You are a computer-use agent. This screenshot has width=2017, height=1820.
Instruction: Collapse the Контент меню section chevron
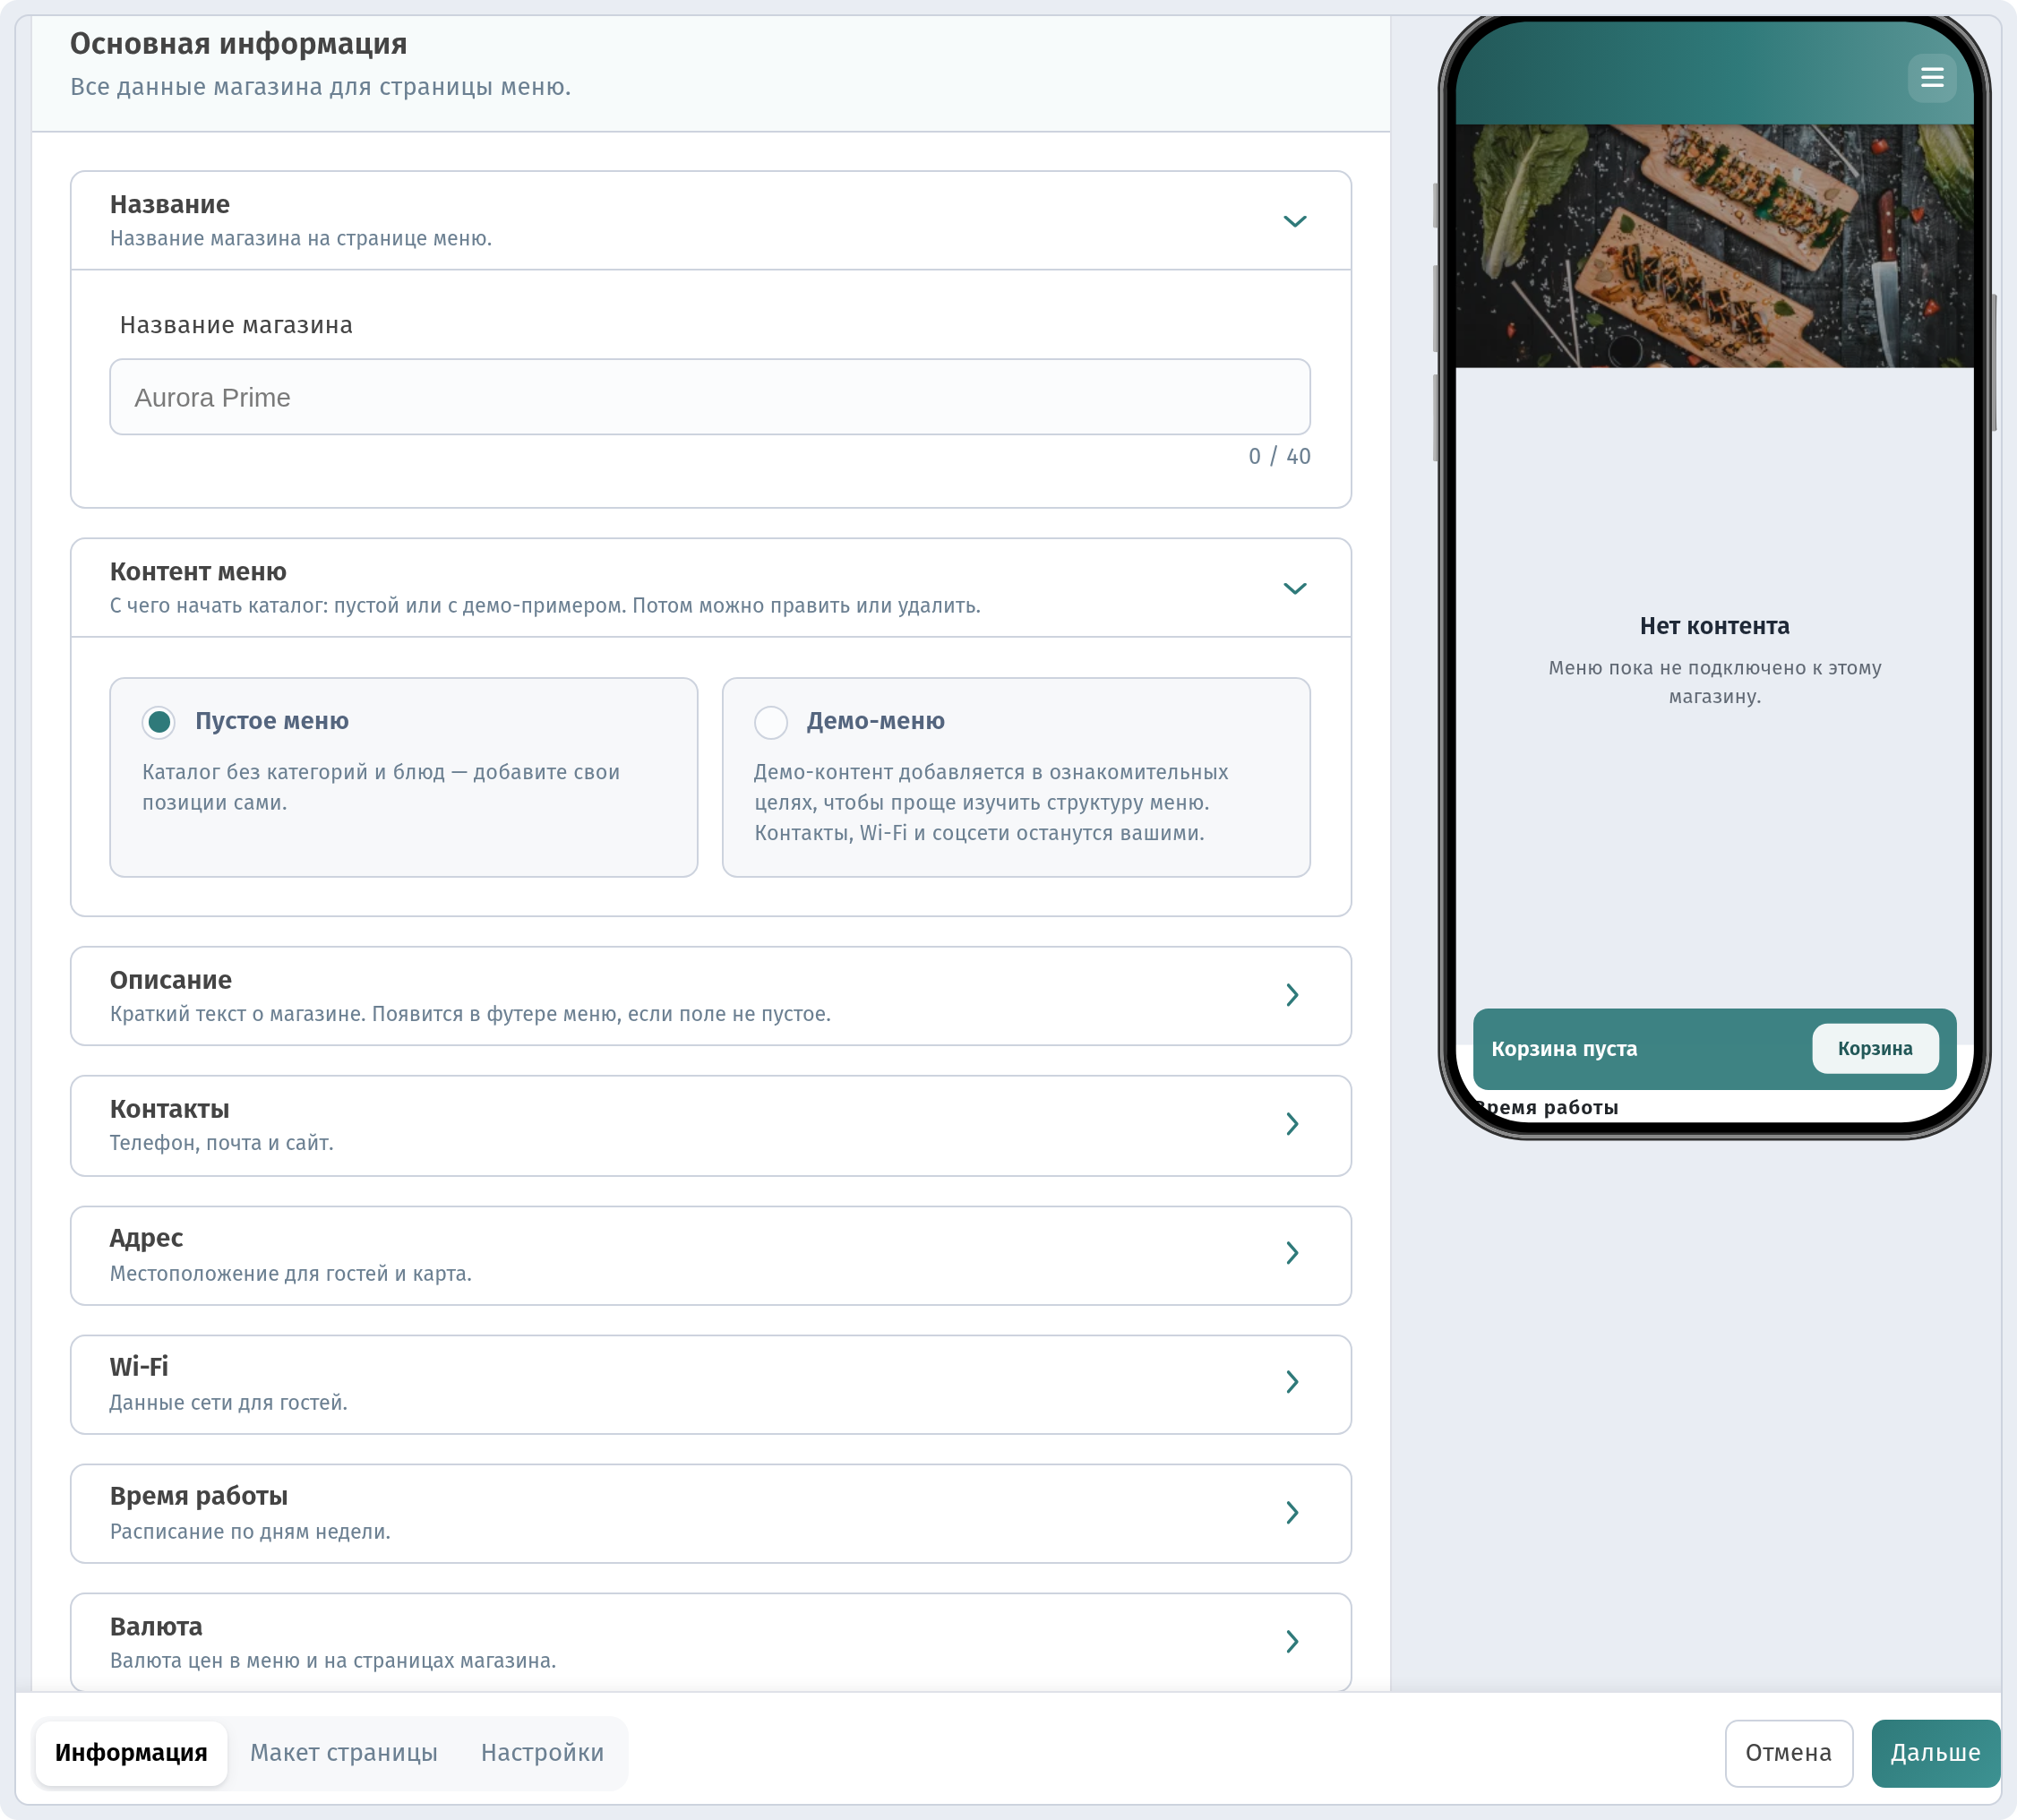coord(1294,588)
